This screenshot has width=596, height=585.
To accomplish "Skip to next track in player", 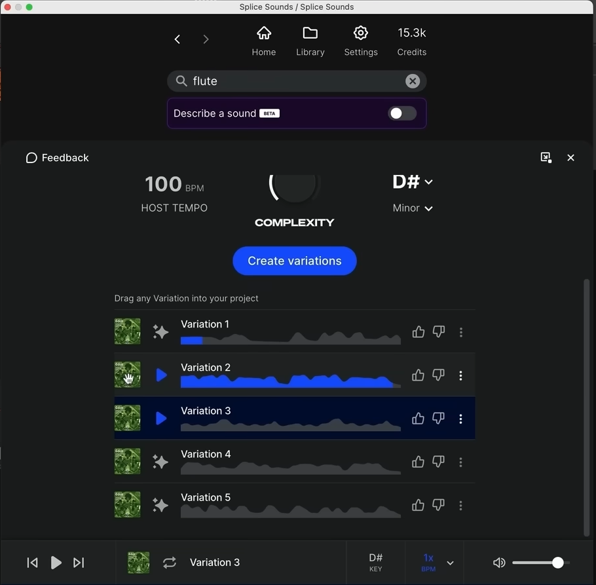I will [79, 563].
